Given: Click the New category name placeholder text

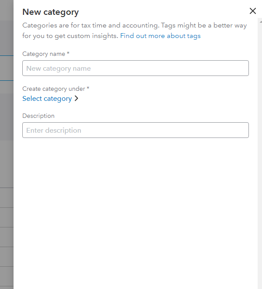Looking at the screenshot, I should point(59,69).
